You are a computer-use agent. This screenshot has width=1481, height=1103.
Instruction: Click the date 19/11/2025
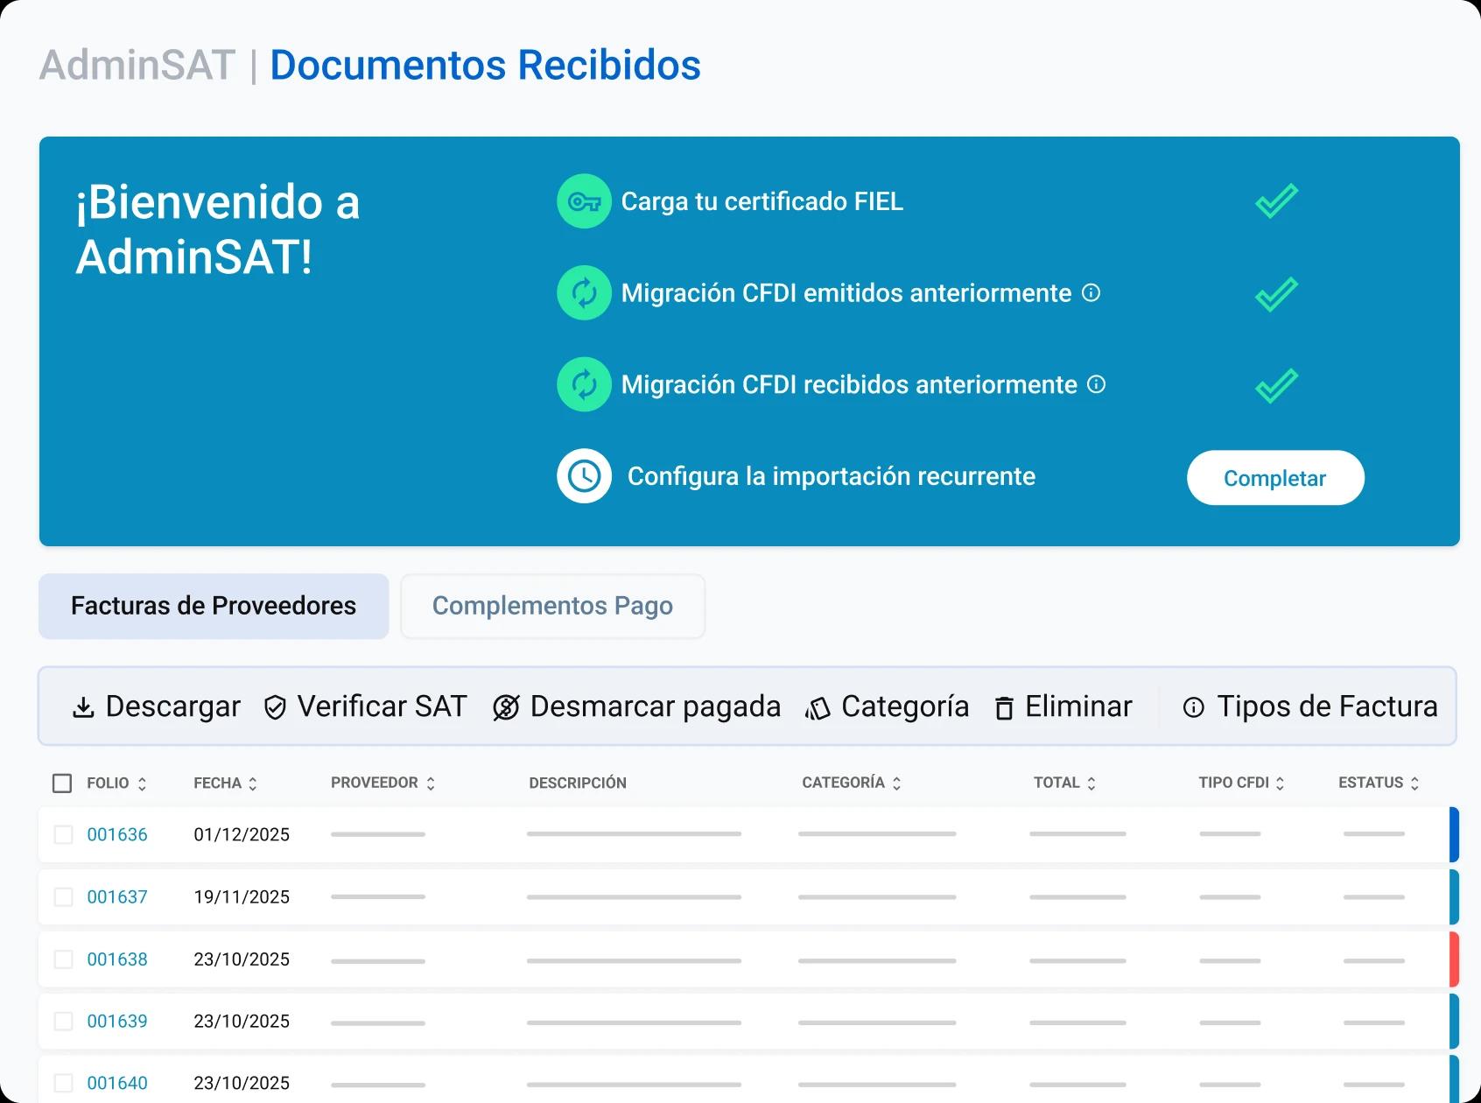point(242,896)
